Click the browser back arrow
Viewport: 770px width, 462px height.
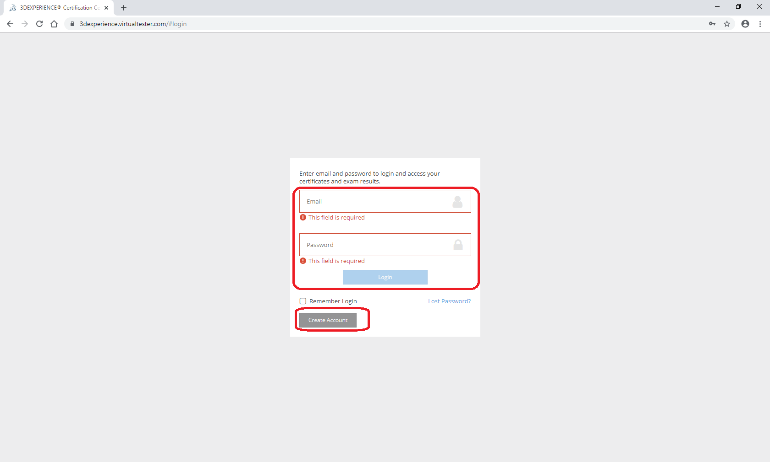pyautogui.click(x=10, y=24)
